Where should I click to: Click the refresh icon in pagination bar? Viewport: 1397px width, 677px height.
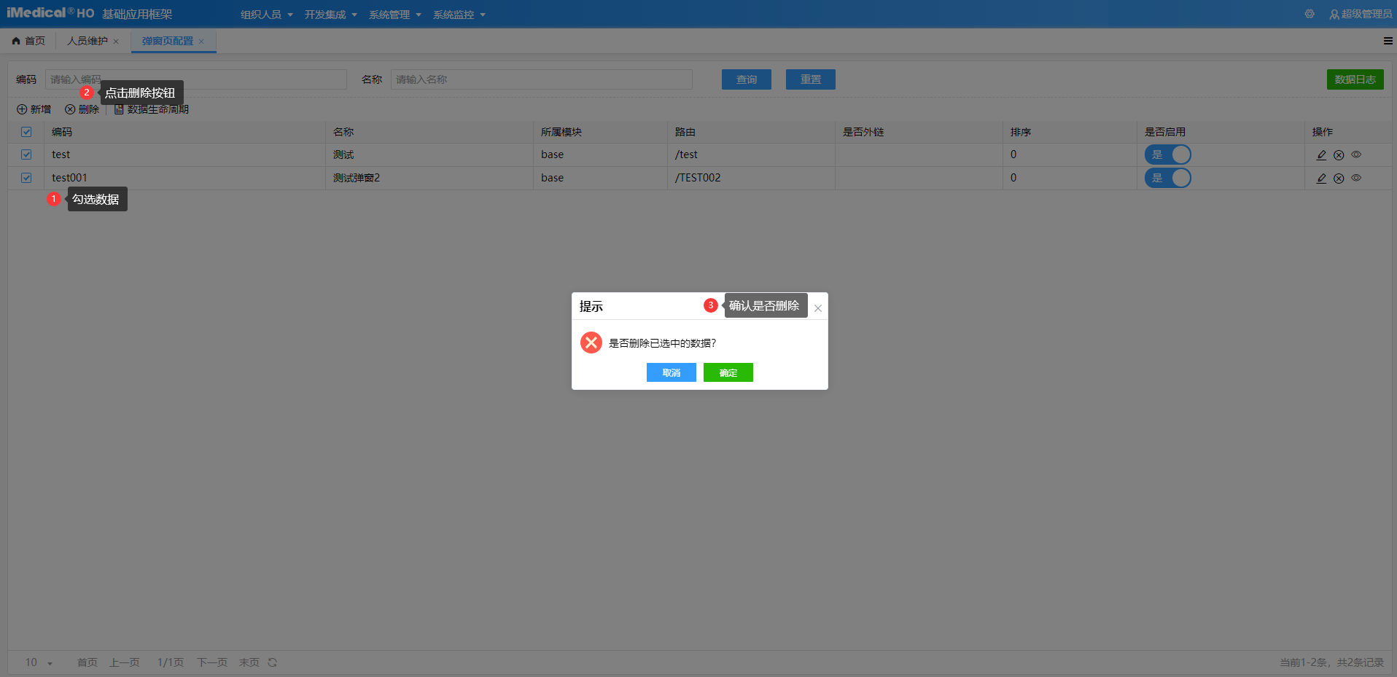tap(273, 662)
